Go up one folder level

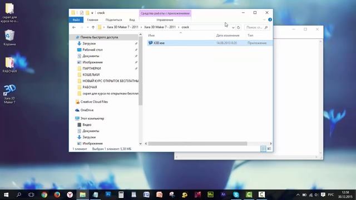tap(93, 27)
